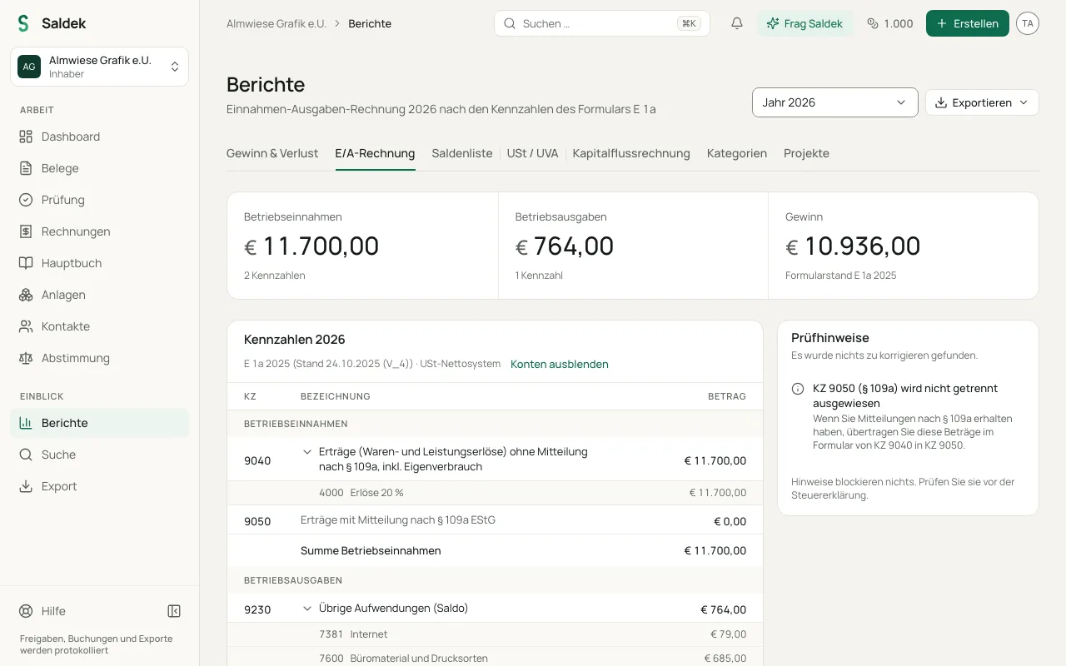Click account row 7381 Internet
1066x666 pixels.
(495, 634)
